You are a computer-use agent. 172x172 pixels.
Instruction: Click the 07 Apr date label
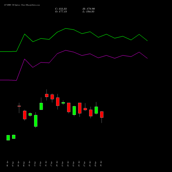(13, 164)
